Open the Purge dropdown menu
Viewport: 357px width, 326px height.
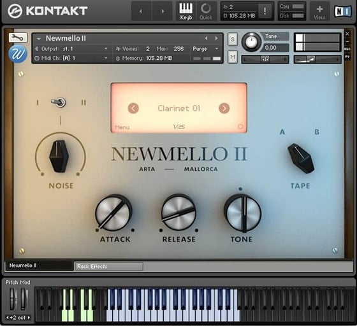(x=205, y=49)
